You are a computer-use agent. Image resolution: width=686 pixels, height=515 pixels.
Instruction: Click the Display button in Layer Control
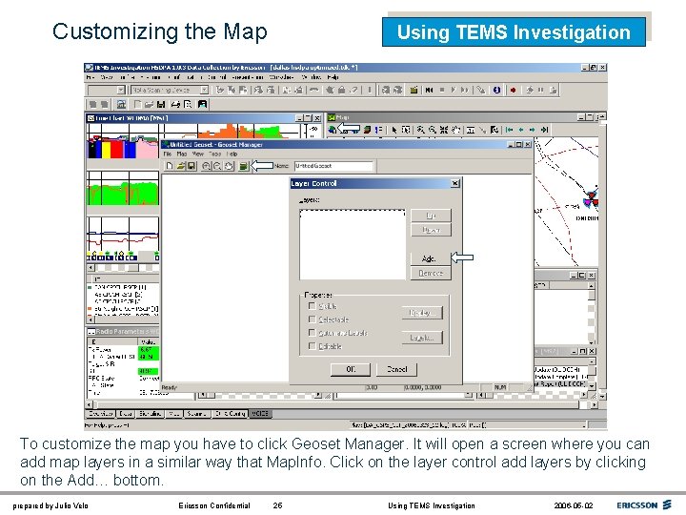tap(422, 313)
